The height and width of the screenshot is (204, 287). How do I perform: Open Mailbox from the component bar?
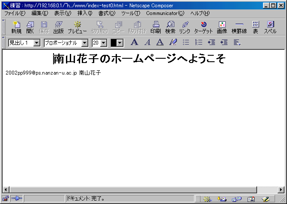click(x=222, y=199)
